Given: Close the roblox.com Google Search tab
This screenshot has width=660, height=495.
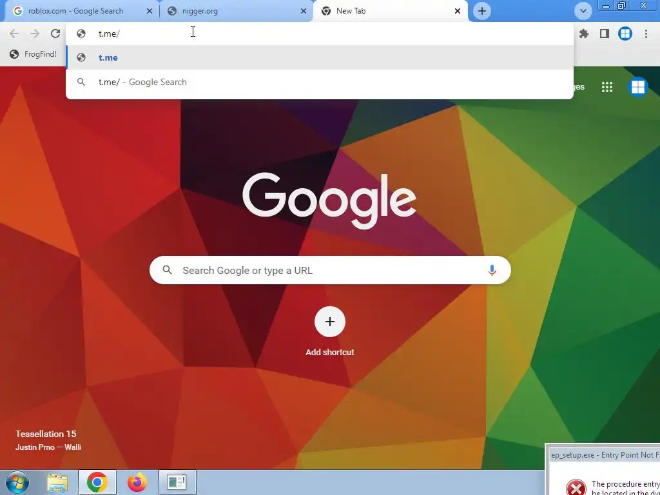Looking at the screenshot, I should tap(149, 12).
